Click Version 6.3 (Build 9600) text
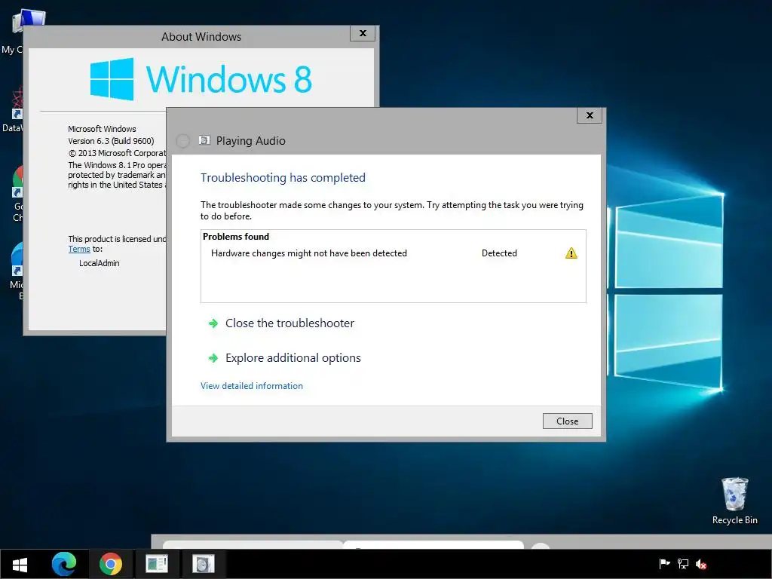Image resolution: width=772 pixels, height=579 pixels. [x=112, y=141]
